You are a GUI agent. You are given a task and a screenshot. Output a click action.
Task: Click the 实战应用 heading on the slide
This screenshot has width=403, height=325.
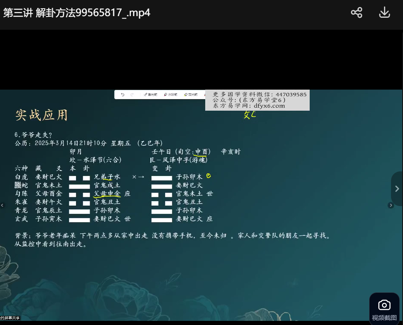(x=41, y=115)
